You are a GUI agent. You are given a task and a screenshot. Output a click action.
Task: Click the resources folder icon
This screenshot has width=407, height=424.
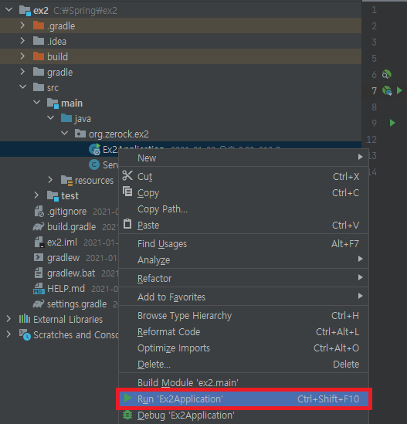click(66, 180)
